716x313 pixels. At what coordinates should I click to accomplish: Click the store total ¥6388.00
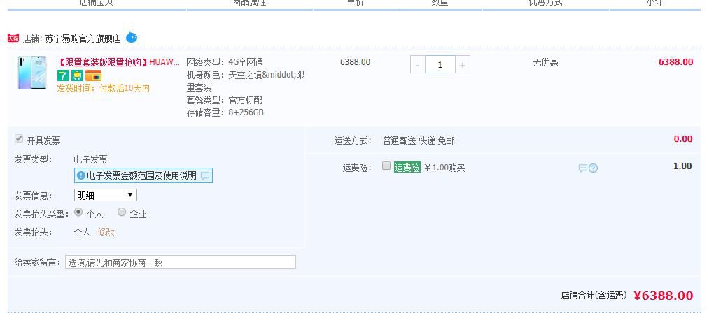click(664, 296)
